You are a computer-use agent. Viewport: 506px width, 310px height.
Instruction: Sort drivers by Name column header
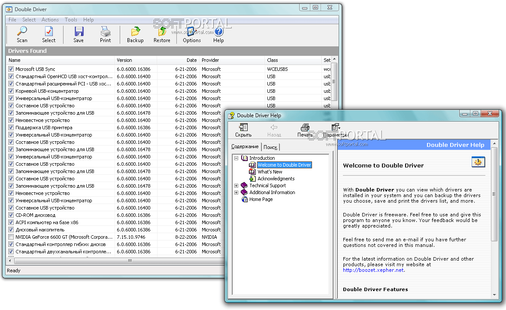(x=61, y=60)
